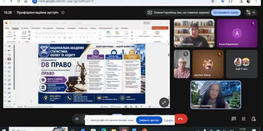Screen dimensions: 263x131
Task: Select the Олена Горобець self-view tile
Action: (x=216, y=95)
